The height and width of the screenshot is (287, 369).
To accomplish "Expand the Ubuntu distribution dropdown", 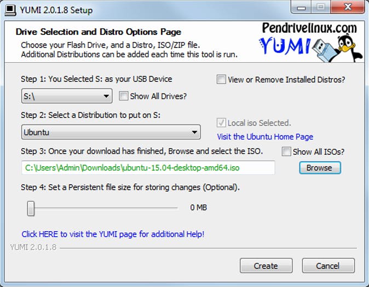I will coord(111,132).
